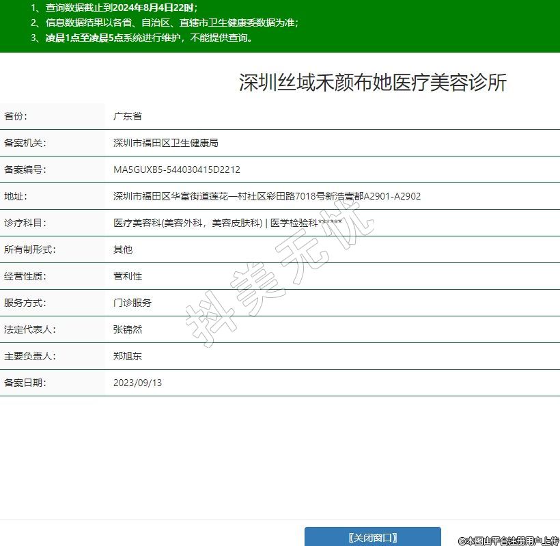Click the 【关闭窗口】 button
The image size is (560, 546).
click(372, 537)
